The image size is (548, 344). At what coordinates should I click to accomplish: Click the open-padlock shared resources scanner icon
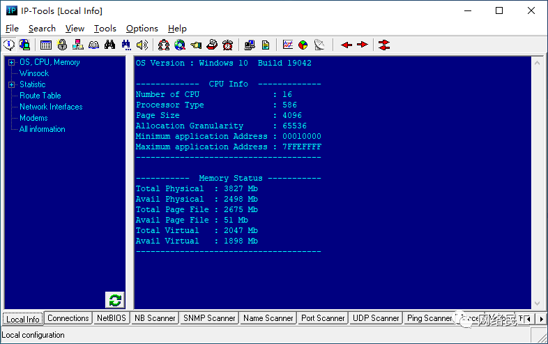[62, 45]
